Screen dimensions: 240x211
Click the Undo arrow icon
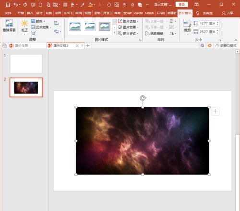click(16, 5)
